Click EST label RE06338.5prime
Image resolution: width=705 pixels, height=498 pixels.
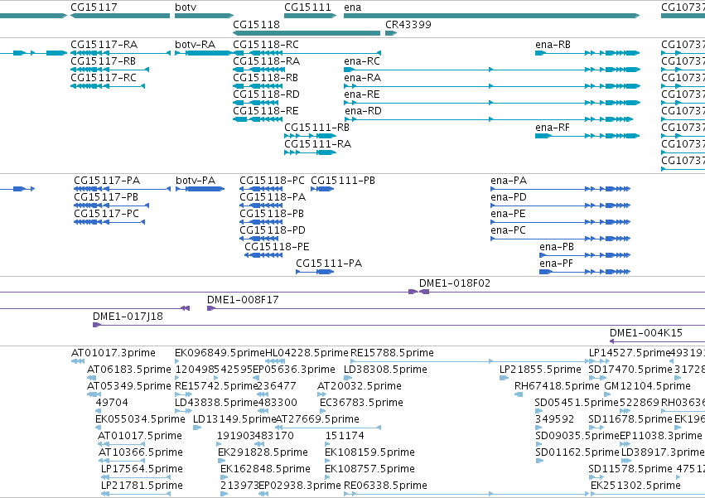tap(385, 486)
